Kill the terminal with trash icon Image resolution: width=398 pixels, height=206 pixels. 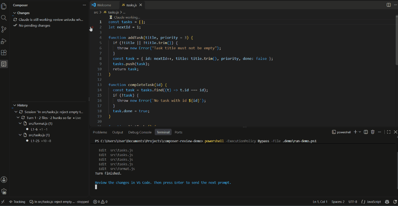coord(372,132)
